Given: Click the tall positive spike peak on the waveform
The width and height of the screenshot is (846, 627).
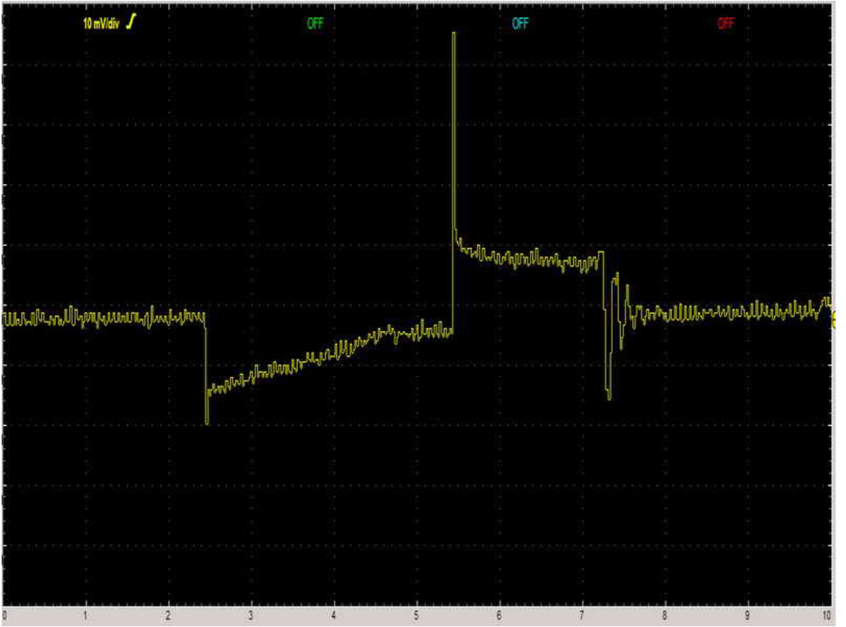Looking at the screenshot, I should 453,34.
